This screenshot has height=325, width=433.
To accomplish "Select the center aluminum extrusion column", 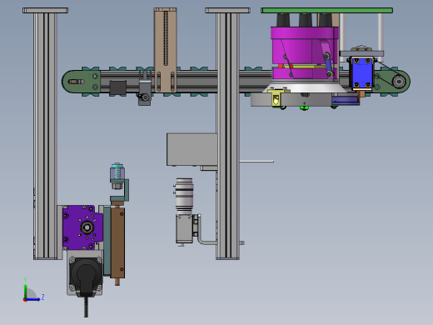I will click(x=227, y=136).
